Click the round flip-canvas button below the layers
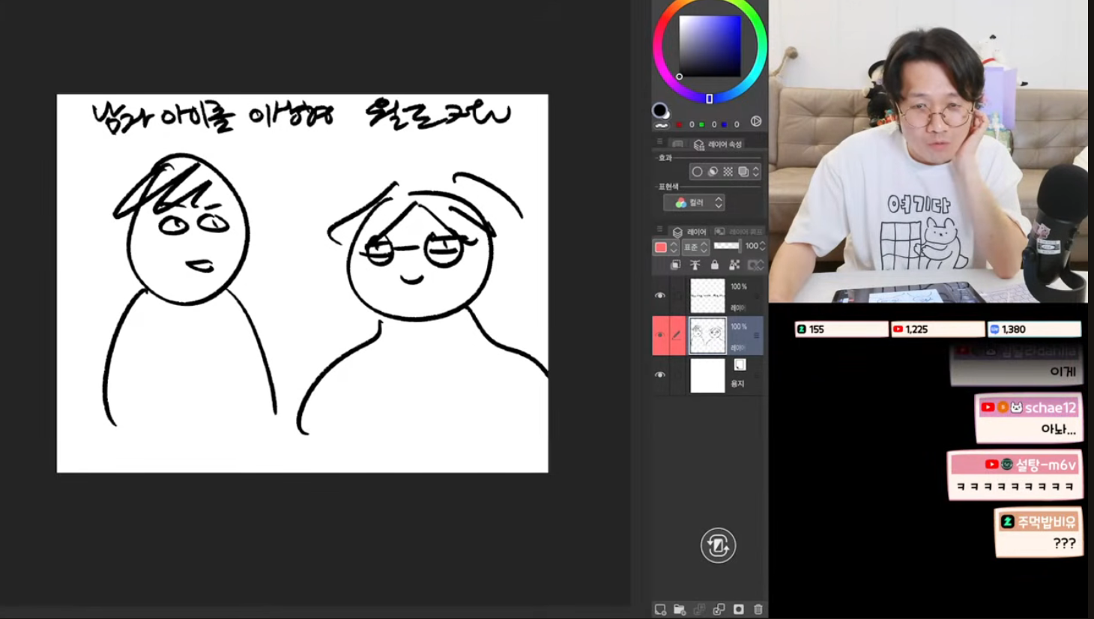The height and width of the screenshot is (619, 1094). (x=718, y=545)
